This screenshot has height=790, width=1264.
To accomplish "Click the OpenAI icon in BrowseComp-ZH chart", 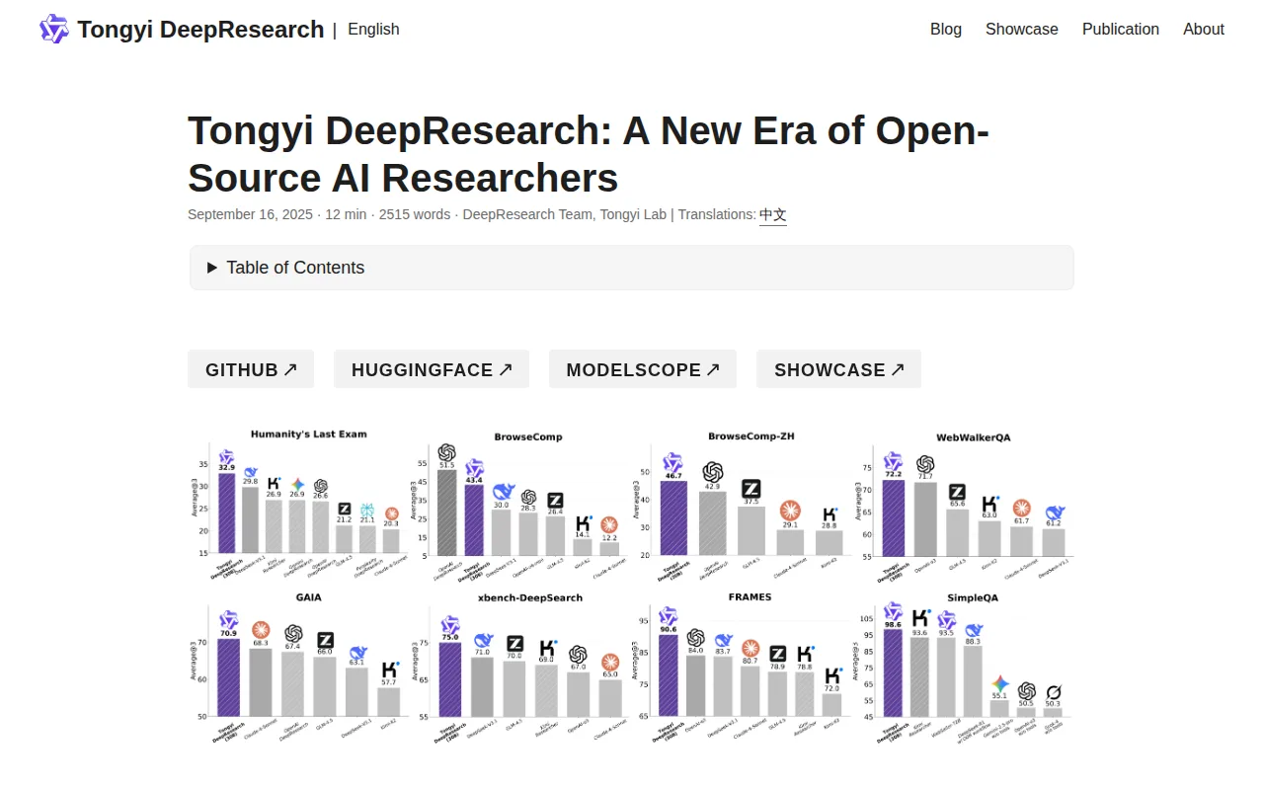I will 713,472.
